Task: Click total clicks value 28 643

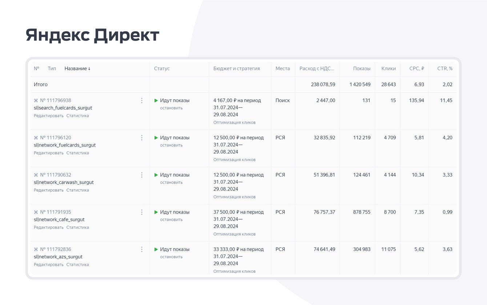Action: pos(389,85)
